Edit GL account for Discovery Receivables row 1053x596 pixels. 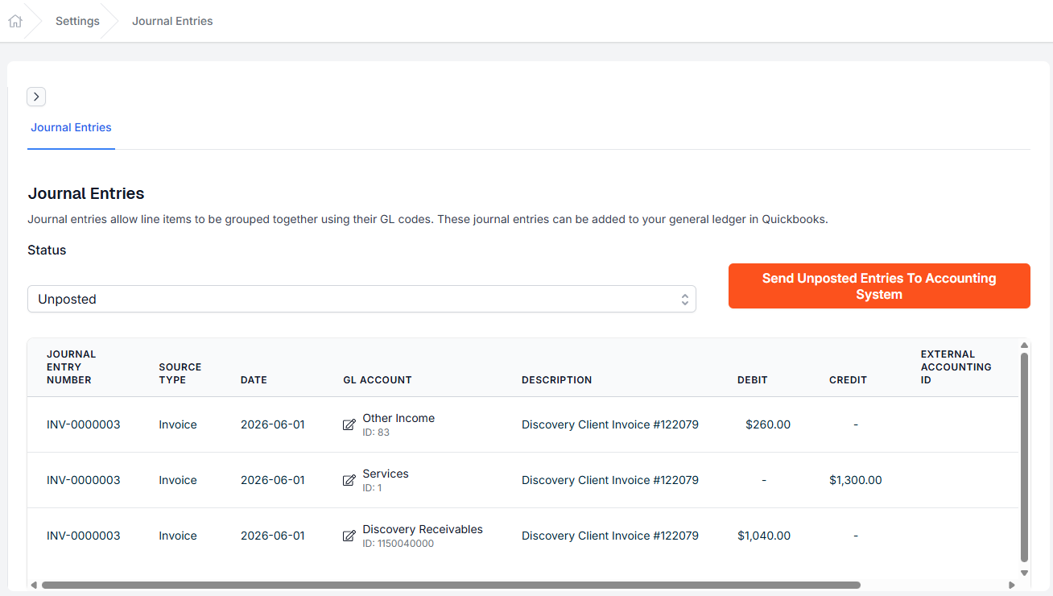pyautogui.click(x=349, y=536)
